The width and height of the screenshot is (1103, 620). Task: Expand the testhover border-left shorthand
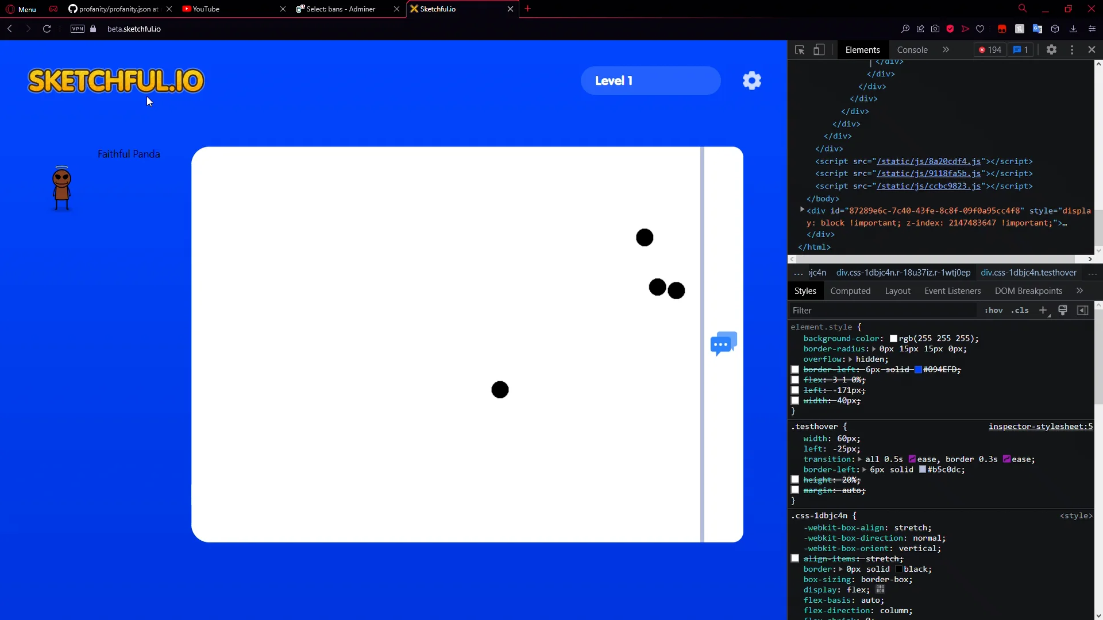pos(865,470)
